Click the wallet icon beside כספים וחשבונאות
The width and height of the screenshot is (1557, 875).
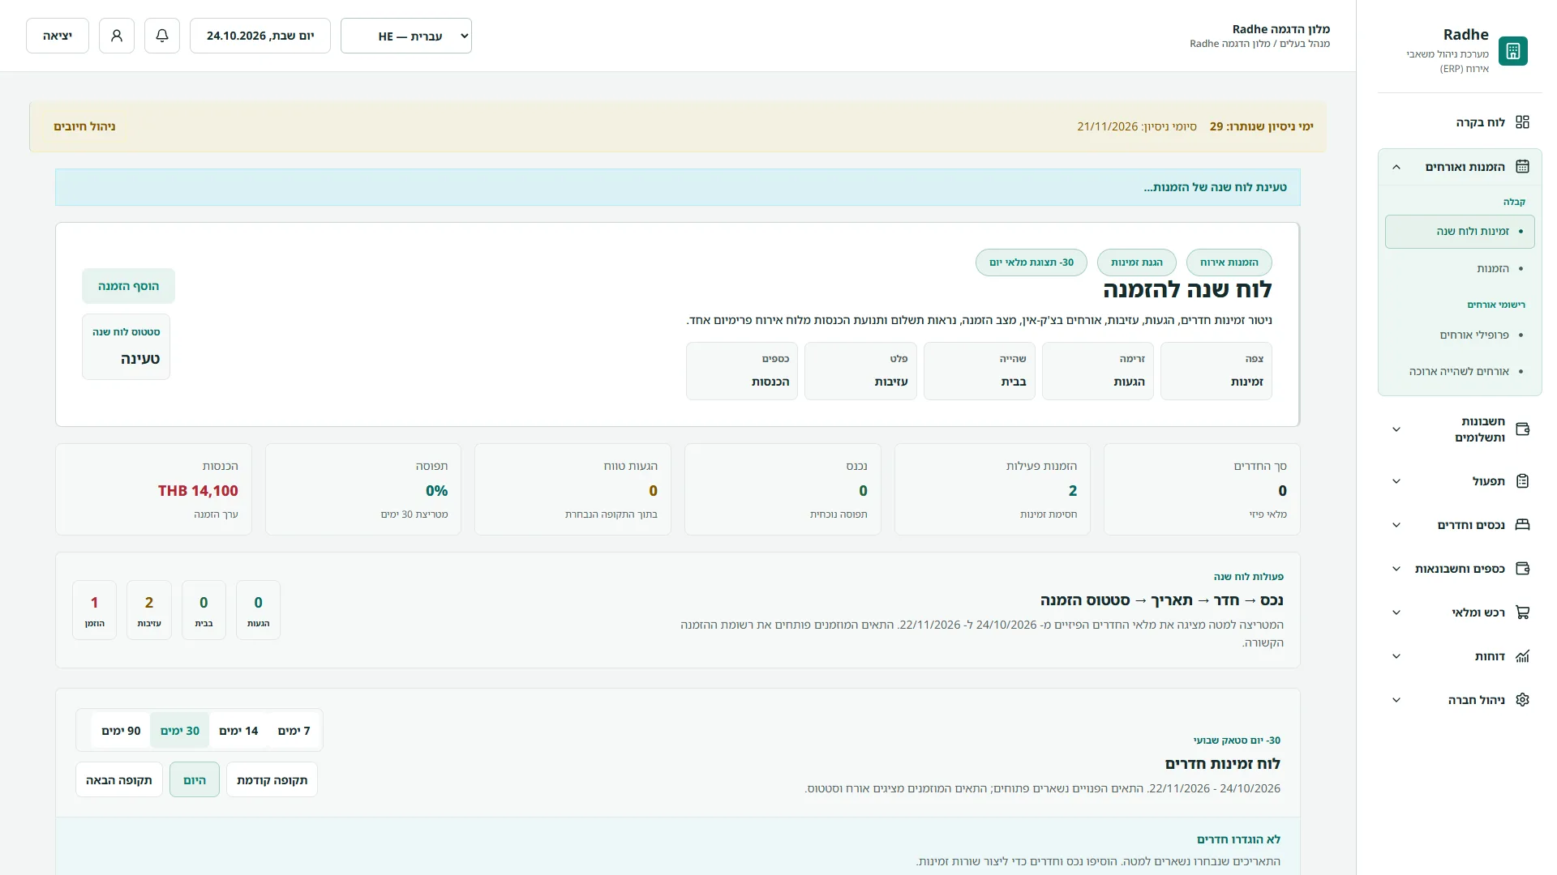point(1522,569)
